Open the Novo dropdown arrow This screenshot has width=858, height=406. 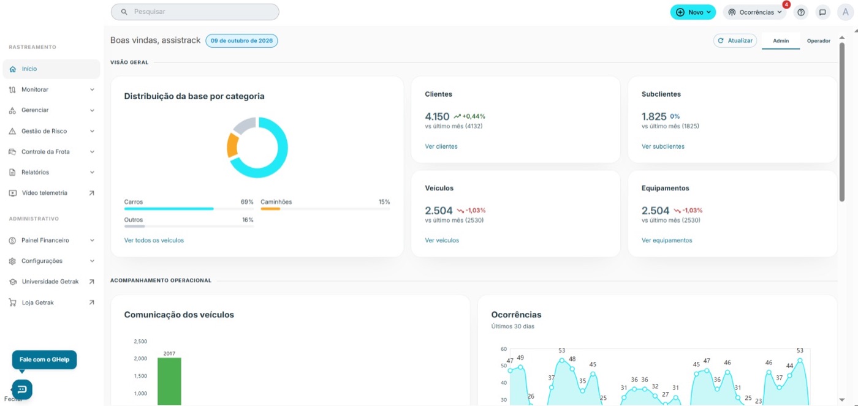point(709,12)
